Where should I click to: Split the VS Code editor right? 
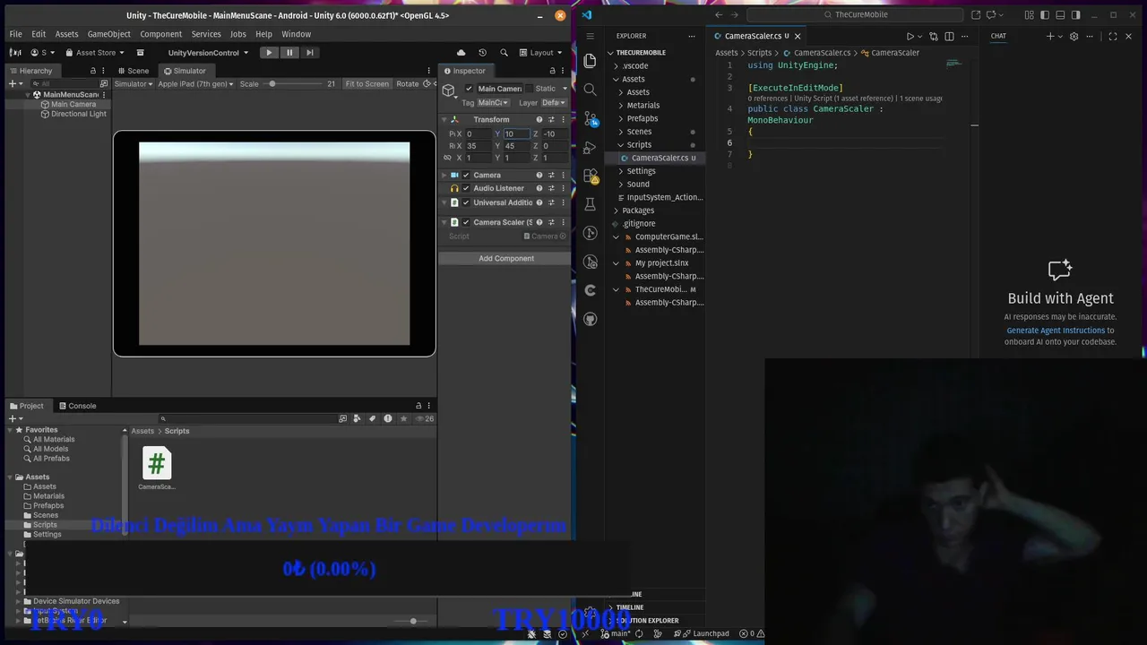tap(949, 36)
